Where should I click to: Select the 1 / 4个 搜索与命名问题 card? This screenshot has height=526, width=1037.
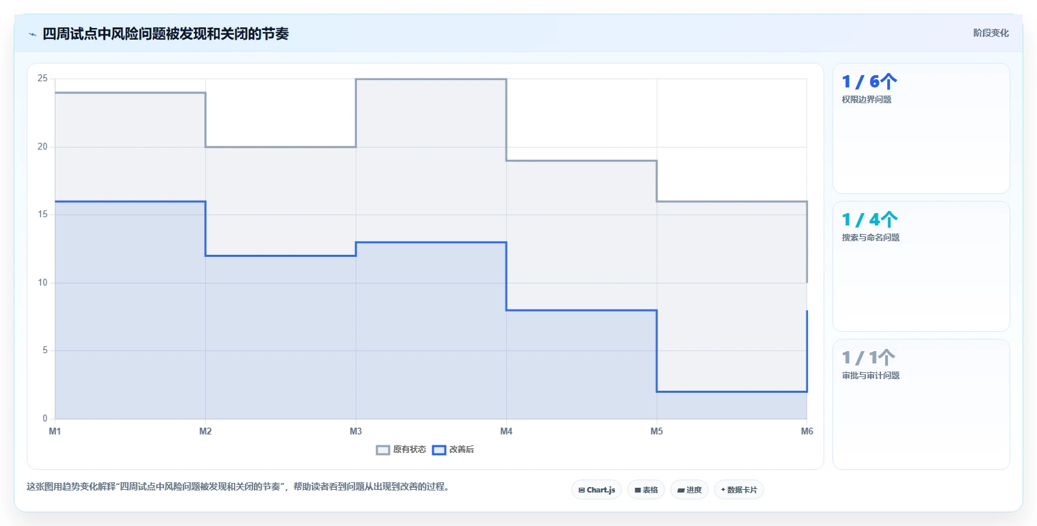pyautogui.click(x=921, y=266)
